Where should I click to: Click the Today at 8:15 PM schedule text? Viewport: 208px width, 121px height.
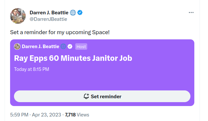[x=32, y=69]
